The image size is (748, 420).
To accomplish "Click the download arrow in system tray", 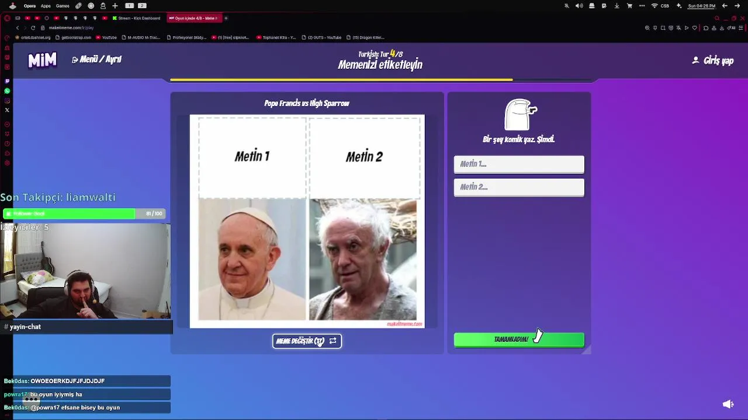I will pos(617,6).
